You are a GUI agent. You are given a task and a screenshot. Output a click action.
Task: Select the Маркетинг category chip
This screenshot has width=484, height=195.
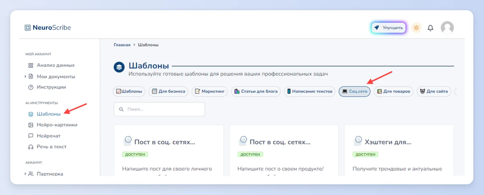pyautogui.click(x=210, y=91)
